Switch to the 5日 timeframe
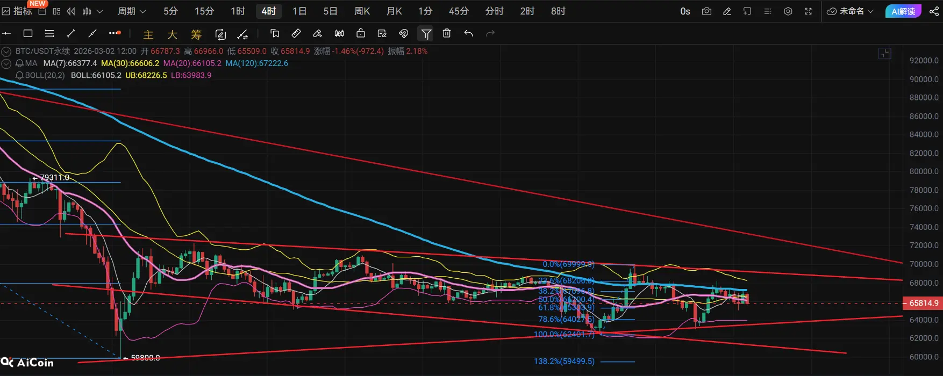This screenshot has width=943, height=376. (330, 11)
